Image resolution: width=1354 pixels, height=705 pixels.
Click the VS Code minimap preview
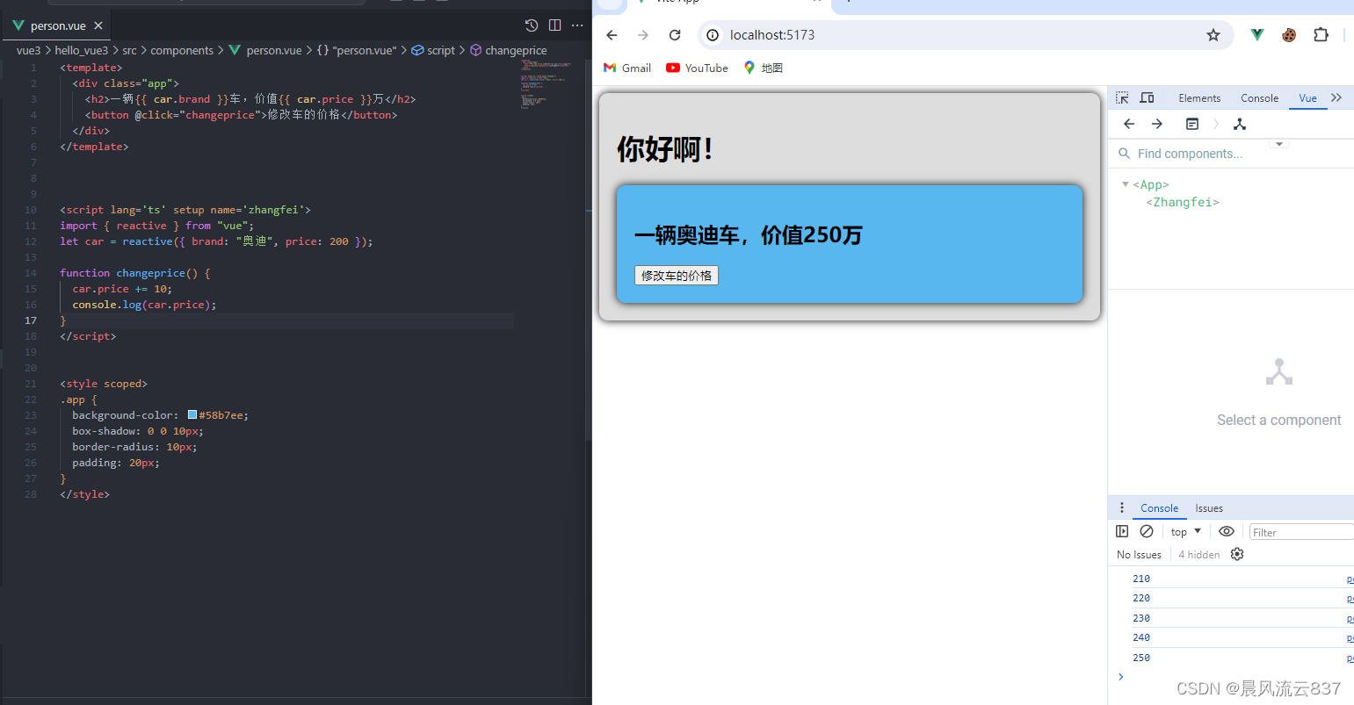coord(546,83)
